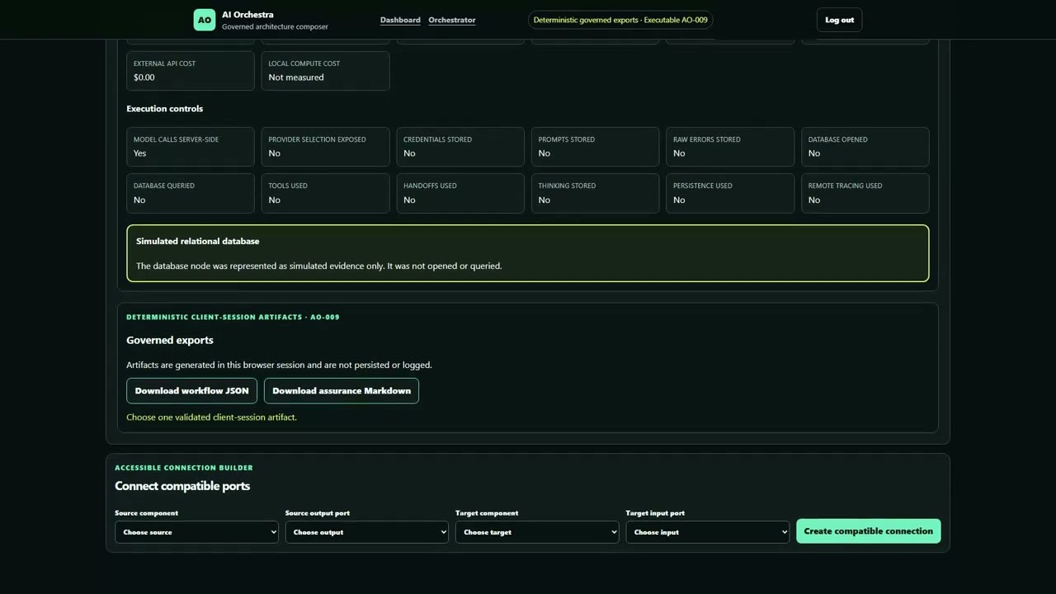Open the Source component dropdown
The width and height of the screenshot is (1056, 594).
(196, 532)
